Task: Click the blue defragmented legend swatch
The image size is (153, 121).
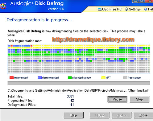Action: (40, 77)
